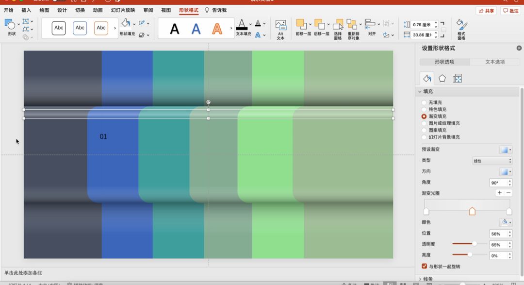Select 幻灯片背景填充 radio option

[424, 137]
